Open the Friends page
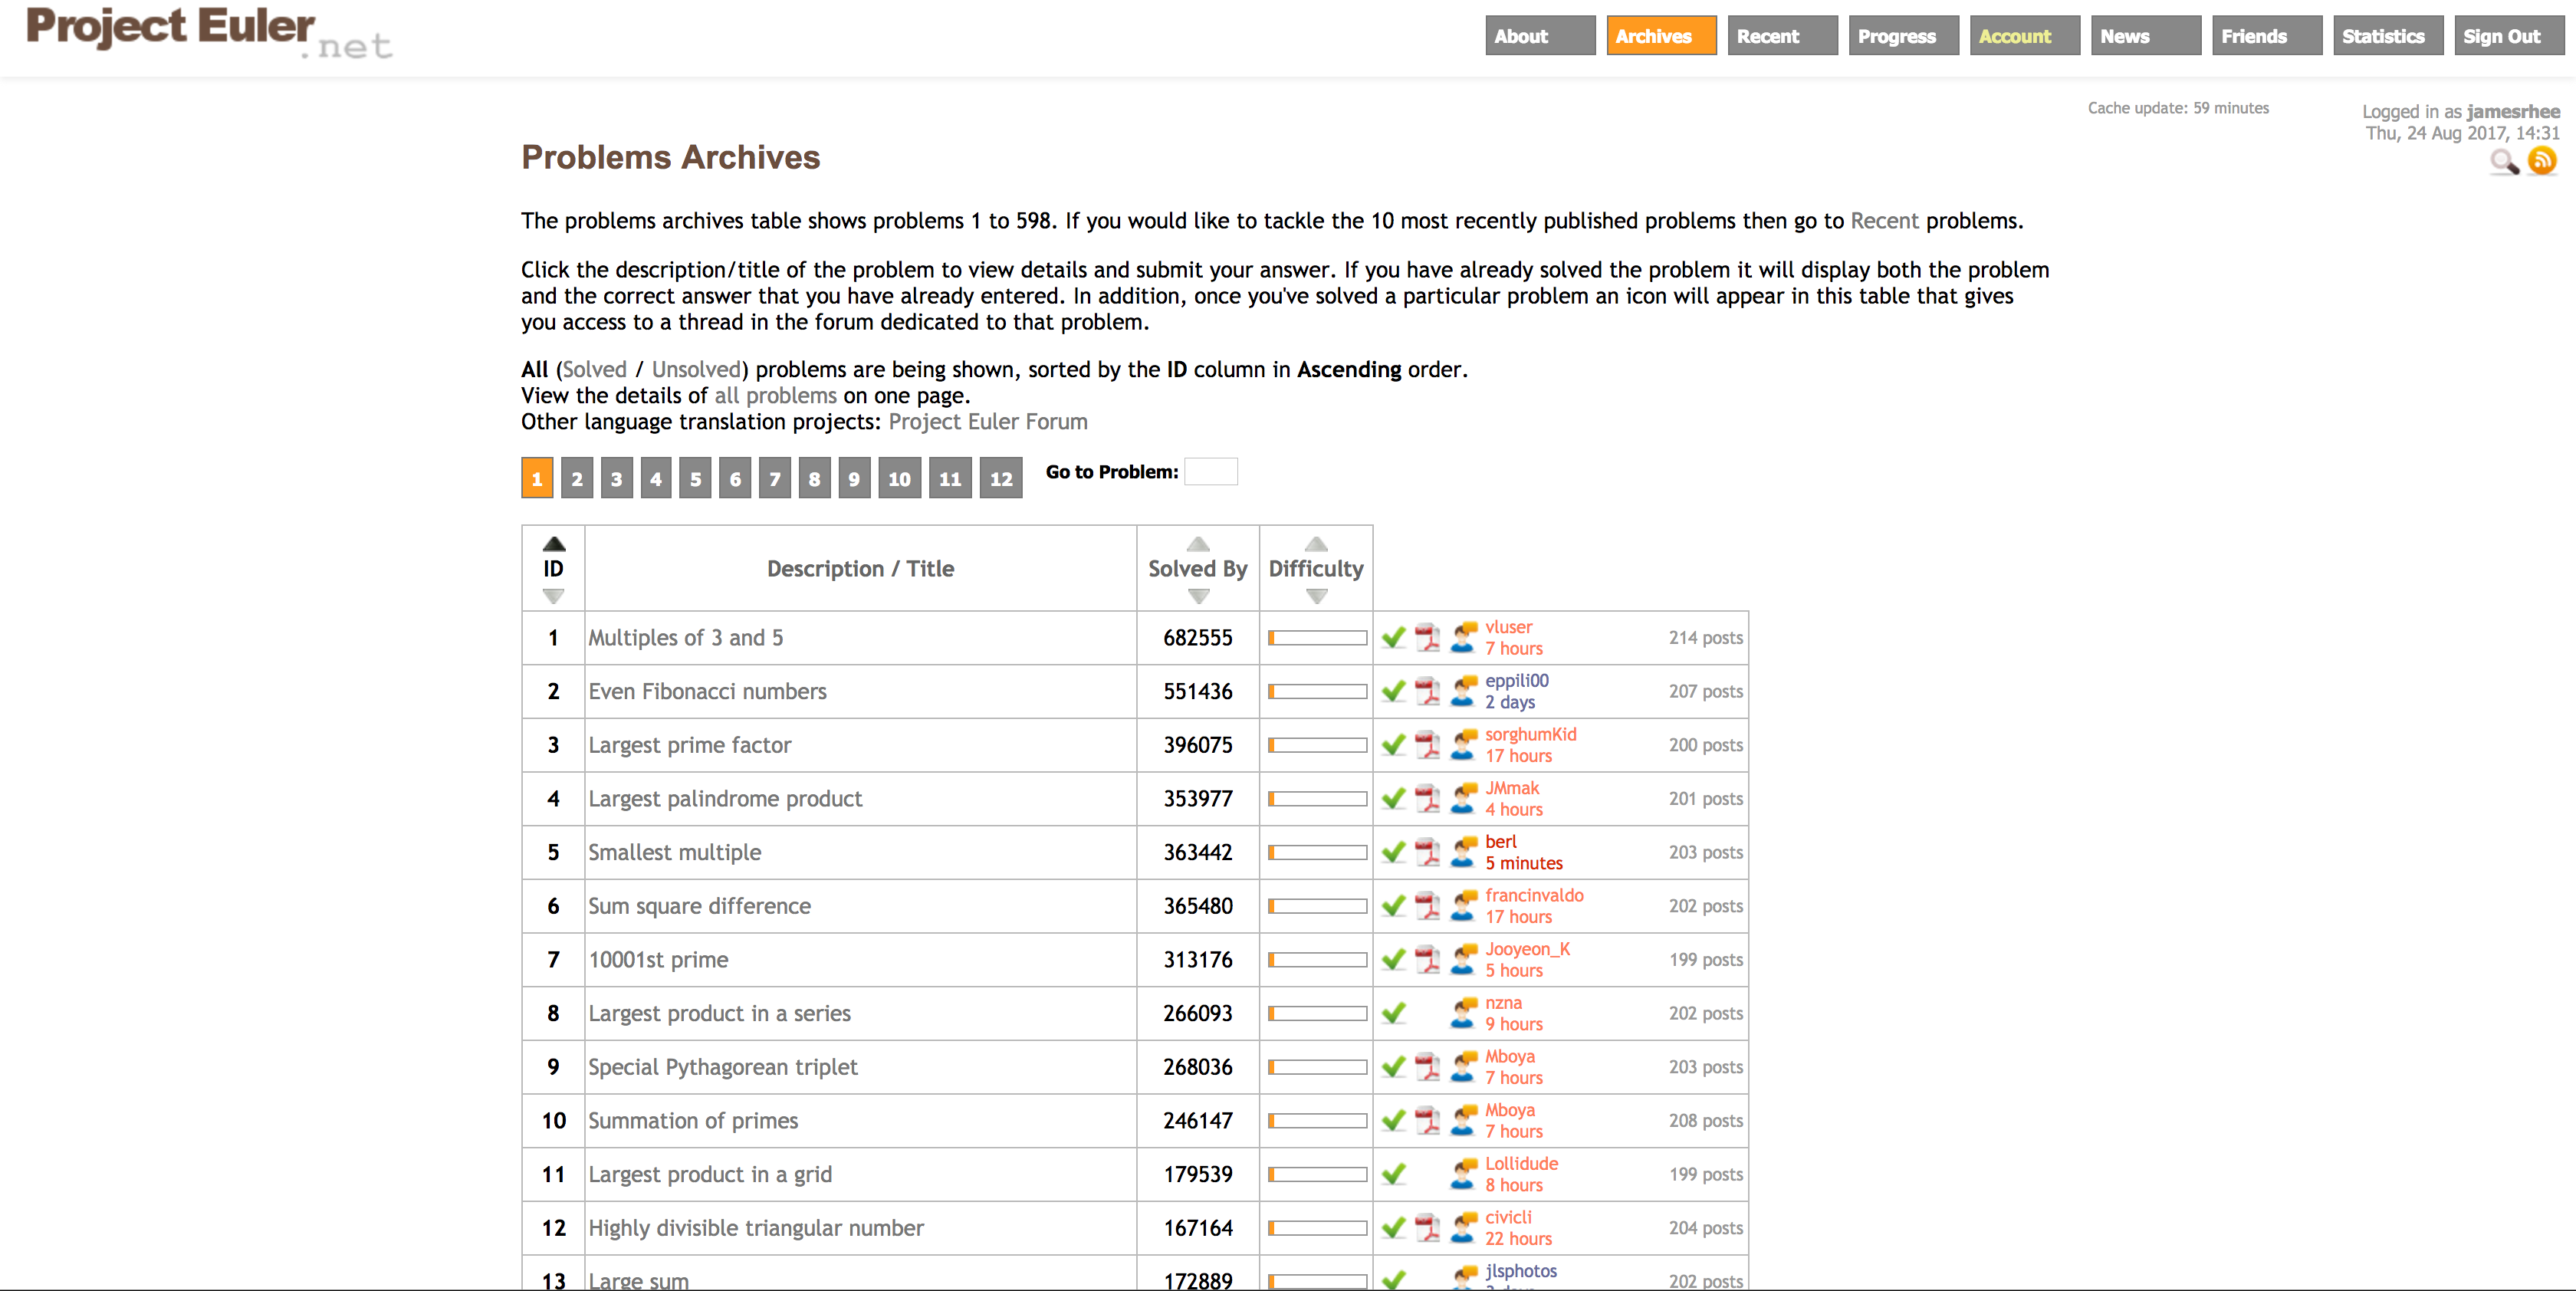Screen dimensions: 2576x1291 coord(2267,36)
